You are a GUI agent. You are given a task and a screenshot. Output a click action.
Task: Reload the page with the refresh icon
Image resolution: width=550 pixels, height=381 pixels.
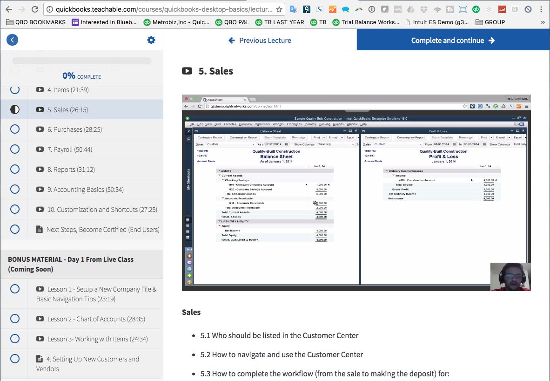pos(35,9)
